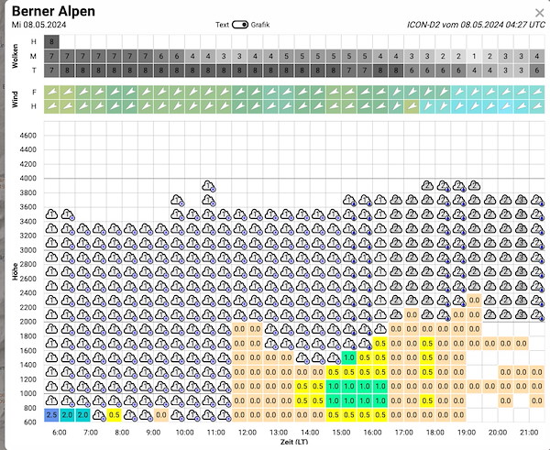The height and width of the screenshot is (450, 550).
Task: Click the last wind arrow in row H
Action: [x=537, y=106]
